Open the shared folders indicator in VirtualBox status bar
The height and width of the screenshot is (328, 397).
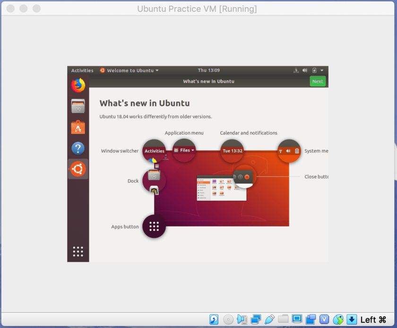283,319
